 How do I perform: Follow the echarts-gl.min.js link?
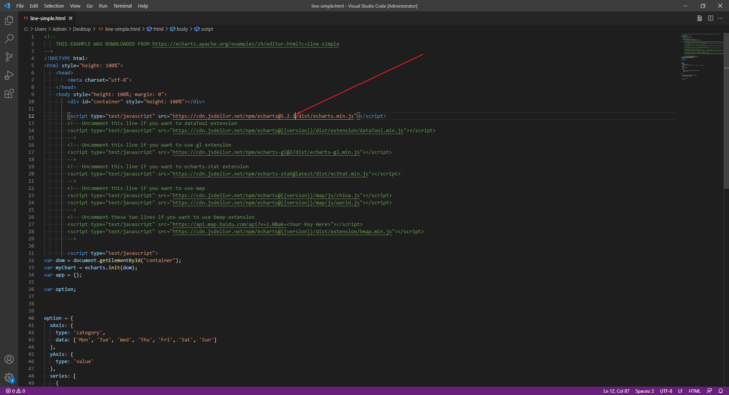point(266,152)
